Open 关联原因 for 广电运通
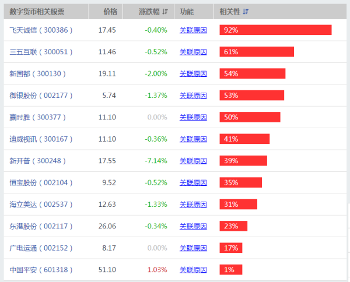Screen dimensions: 350x282 point(193,248)
